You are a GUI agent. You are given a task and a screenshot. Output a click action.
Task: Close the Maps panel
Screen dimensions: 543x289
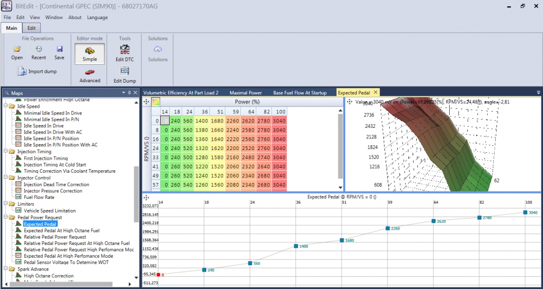(135, 92)
